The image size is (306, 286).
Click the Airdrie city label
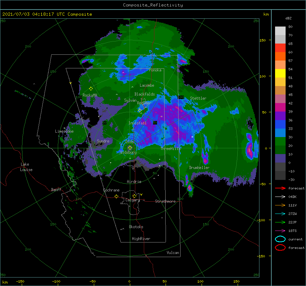134,182
